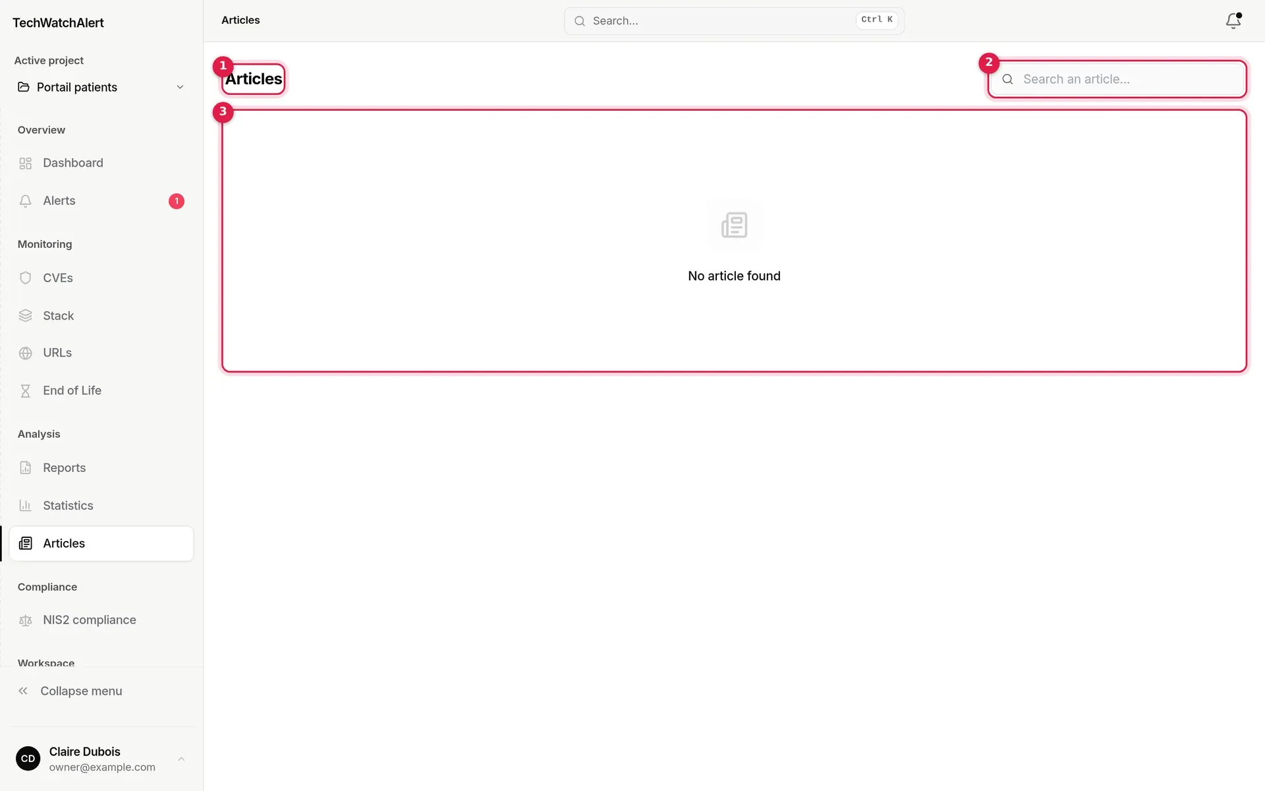This screenshot has width=1265, height=791.
Task: Click the TechWatchAlert logo text
Action: (58, 23)
